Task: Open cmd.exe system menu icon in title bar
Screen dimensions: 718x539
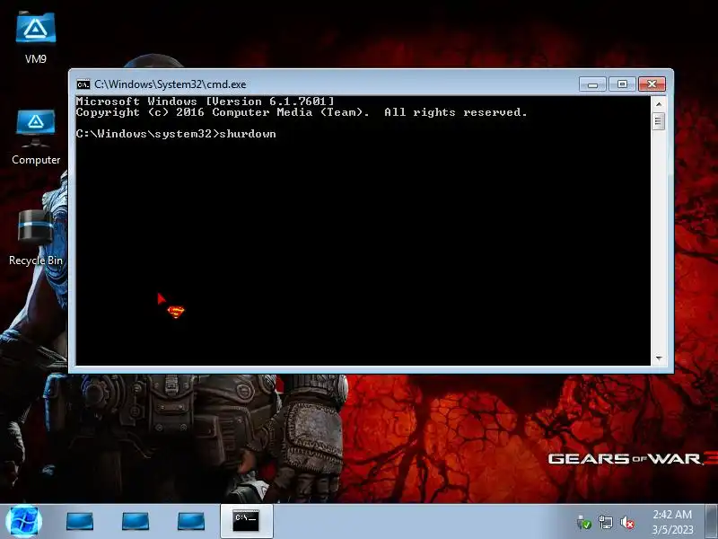Action: 83,84
